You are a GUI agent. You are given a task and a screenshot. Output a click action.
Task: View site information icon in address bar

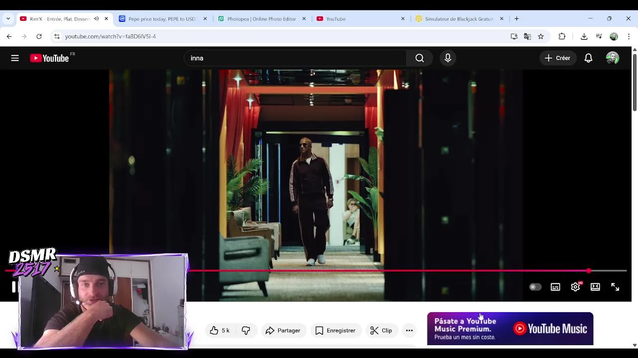[57, 36]
